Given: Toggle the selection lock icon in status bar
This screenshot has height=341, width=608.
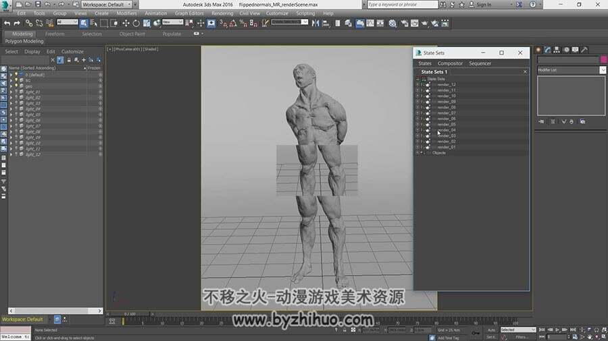Looking at the screenshot, I should tap(345, 330).
